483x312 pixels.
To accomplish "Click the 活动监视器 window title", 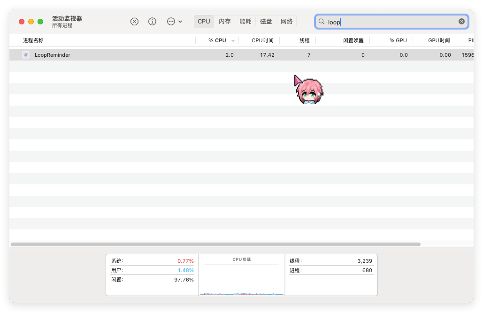I will (67, 18).
